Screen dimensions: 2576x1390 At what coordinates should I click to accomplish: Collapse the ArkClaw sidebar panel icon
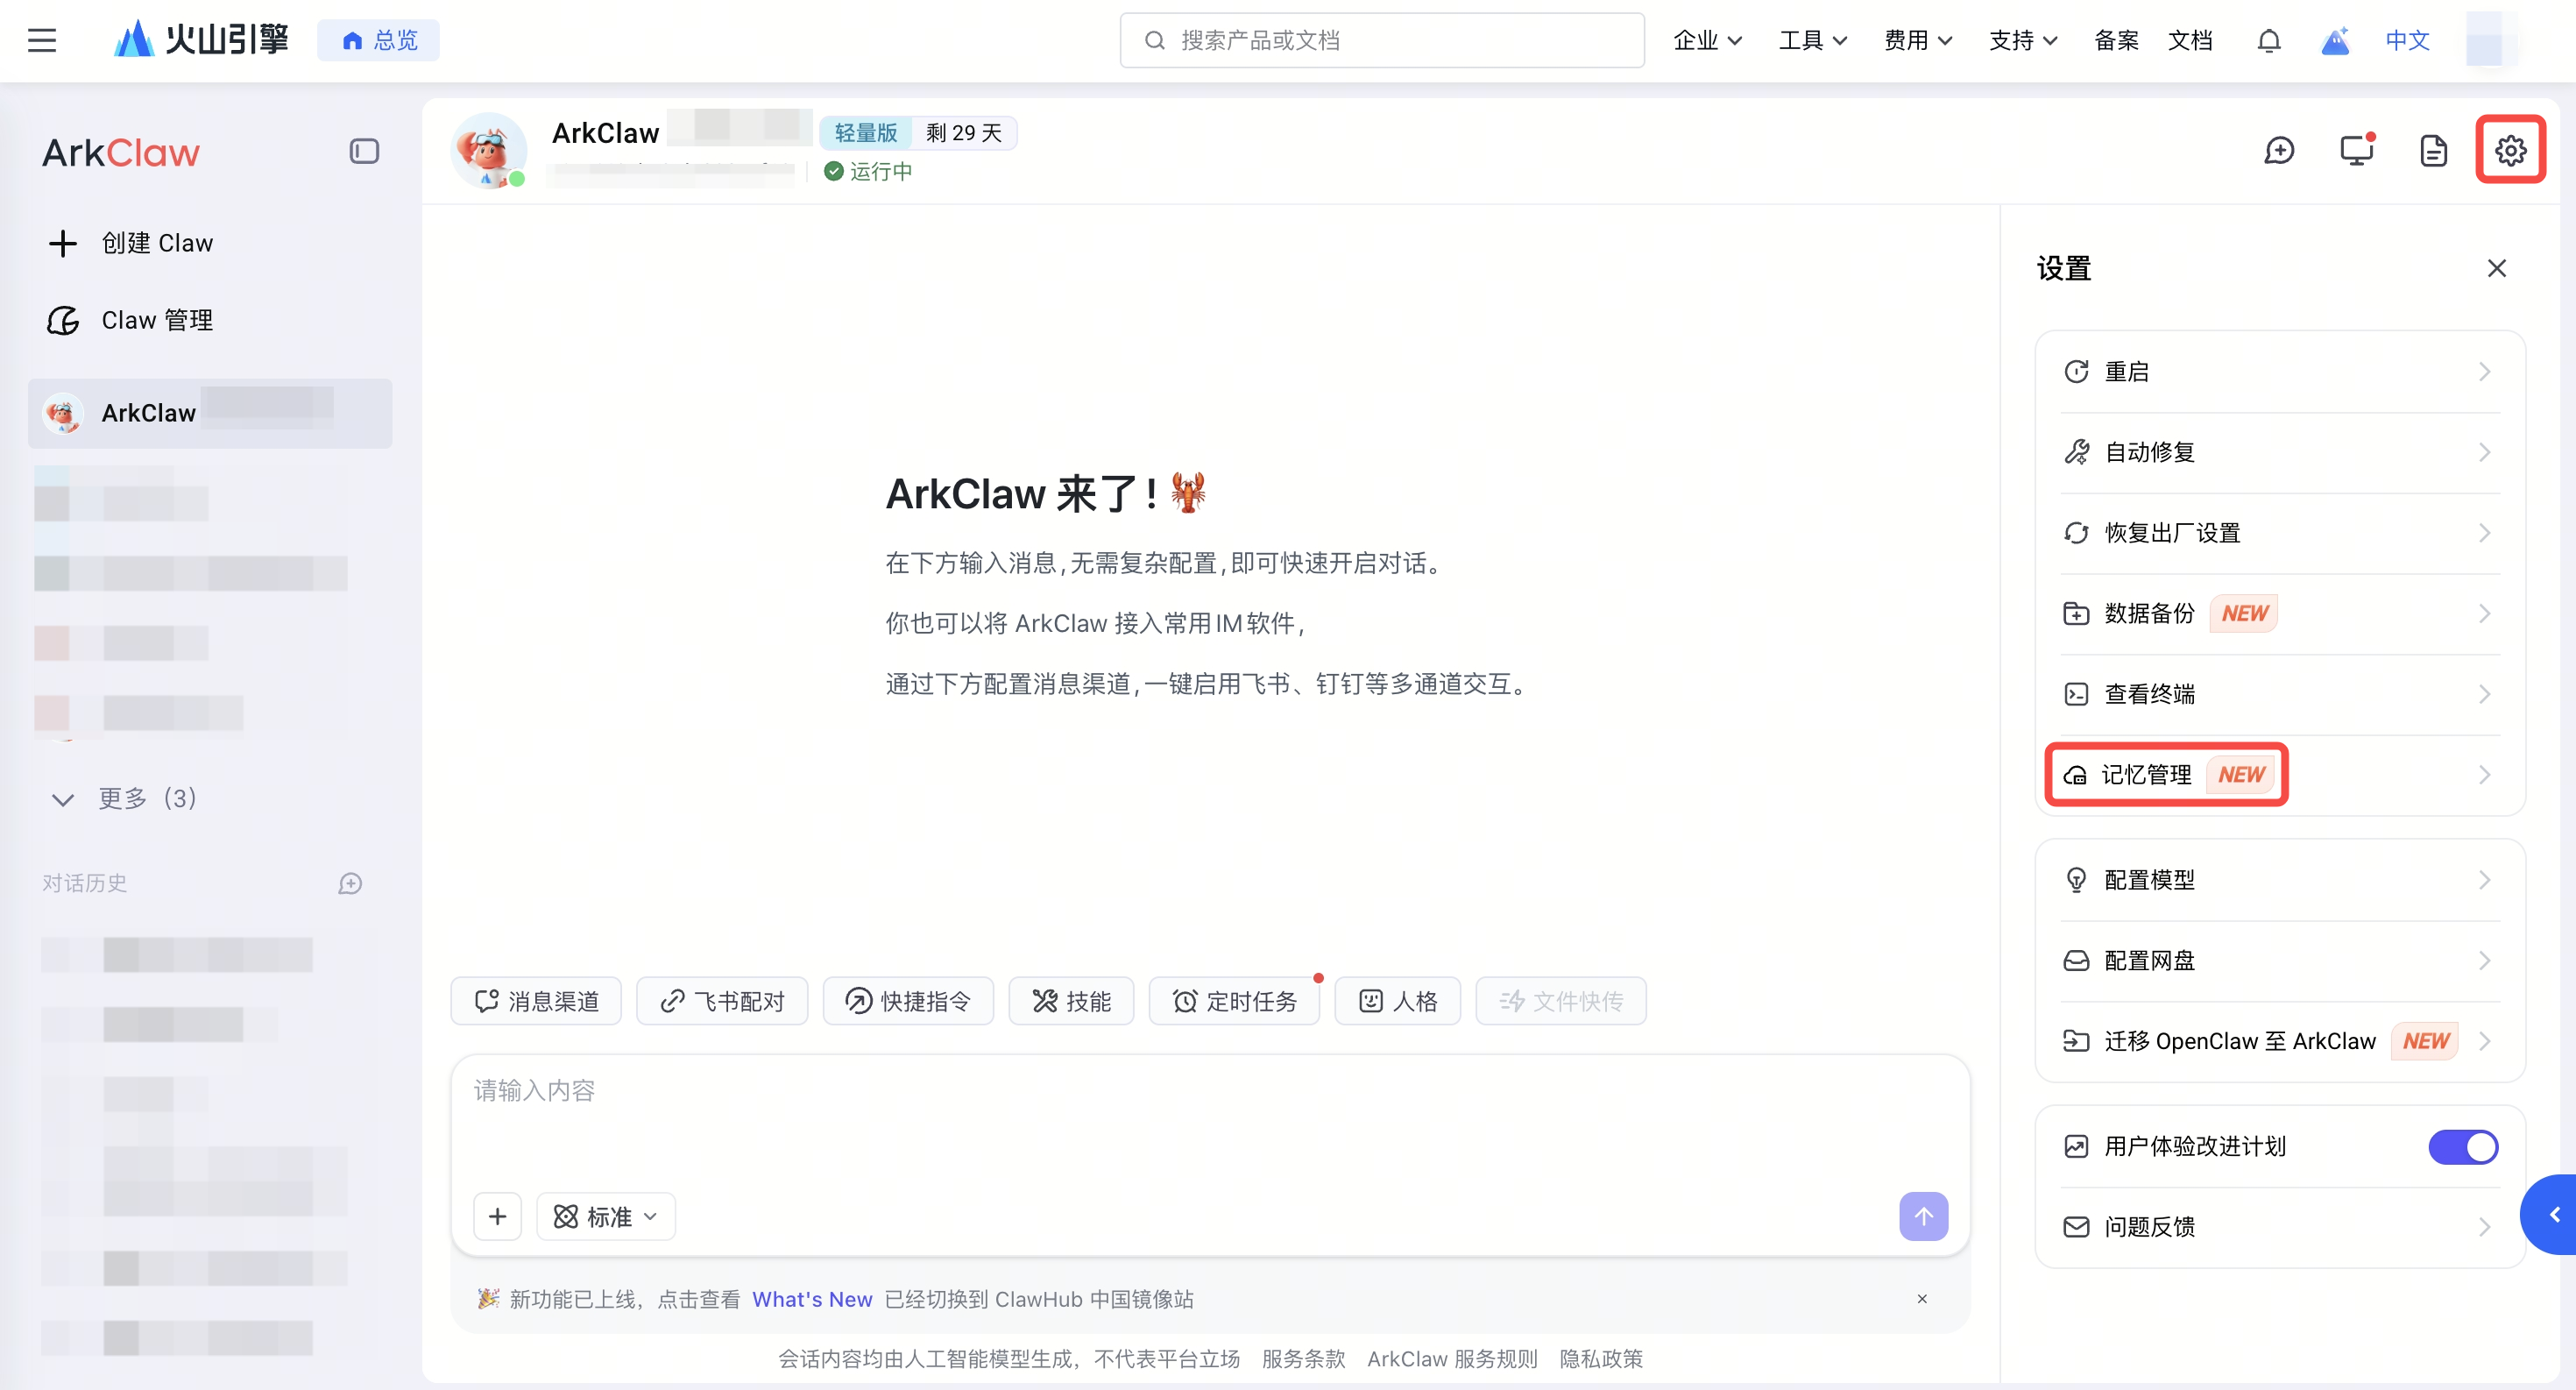(364, 151)
